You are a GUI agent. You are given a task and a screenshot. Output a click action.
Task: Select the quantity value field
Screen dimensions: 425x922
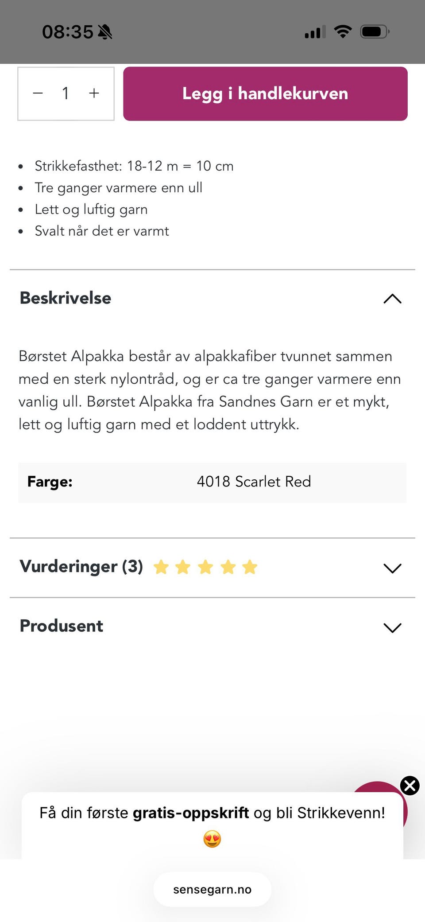66,93
